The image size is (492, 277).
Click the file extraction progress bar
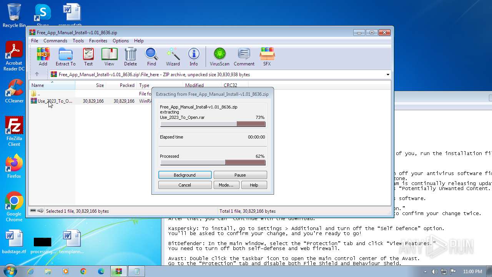coord(213,124)
